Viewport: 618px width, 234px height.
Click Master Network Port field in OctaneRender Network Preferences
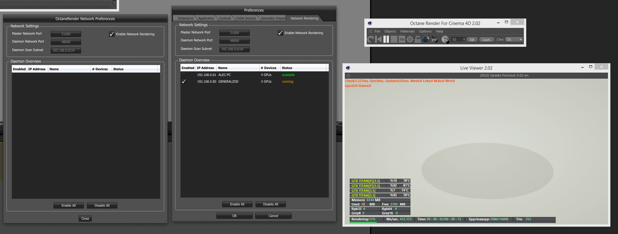(x=66, y=34)
